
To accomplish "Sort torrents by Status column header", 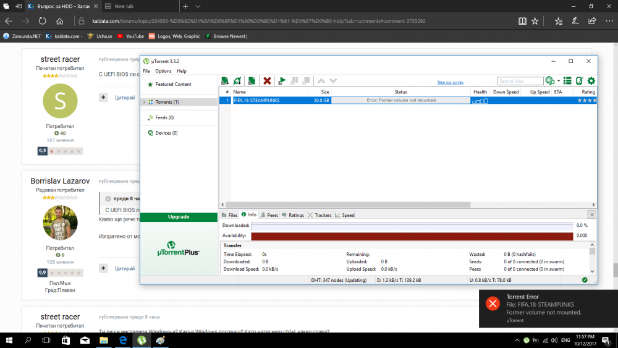I will [x=400, y=92].
